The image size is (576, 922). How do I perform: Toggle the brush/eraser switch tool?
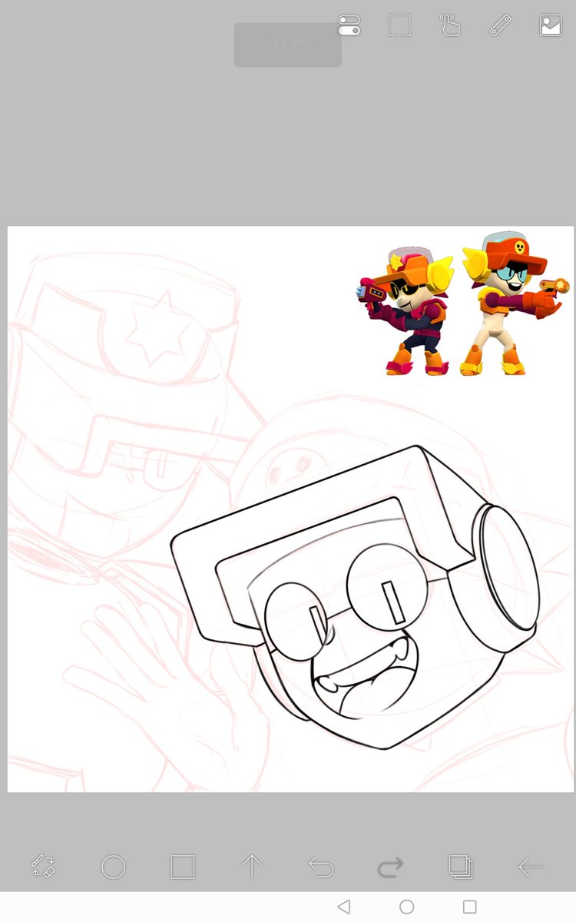pyautogui.click(x=43, y=867)
